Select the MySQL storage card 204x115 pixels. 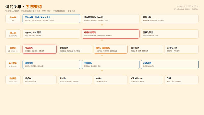[40, 80]
